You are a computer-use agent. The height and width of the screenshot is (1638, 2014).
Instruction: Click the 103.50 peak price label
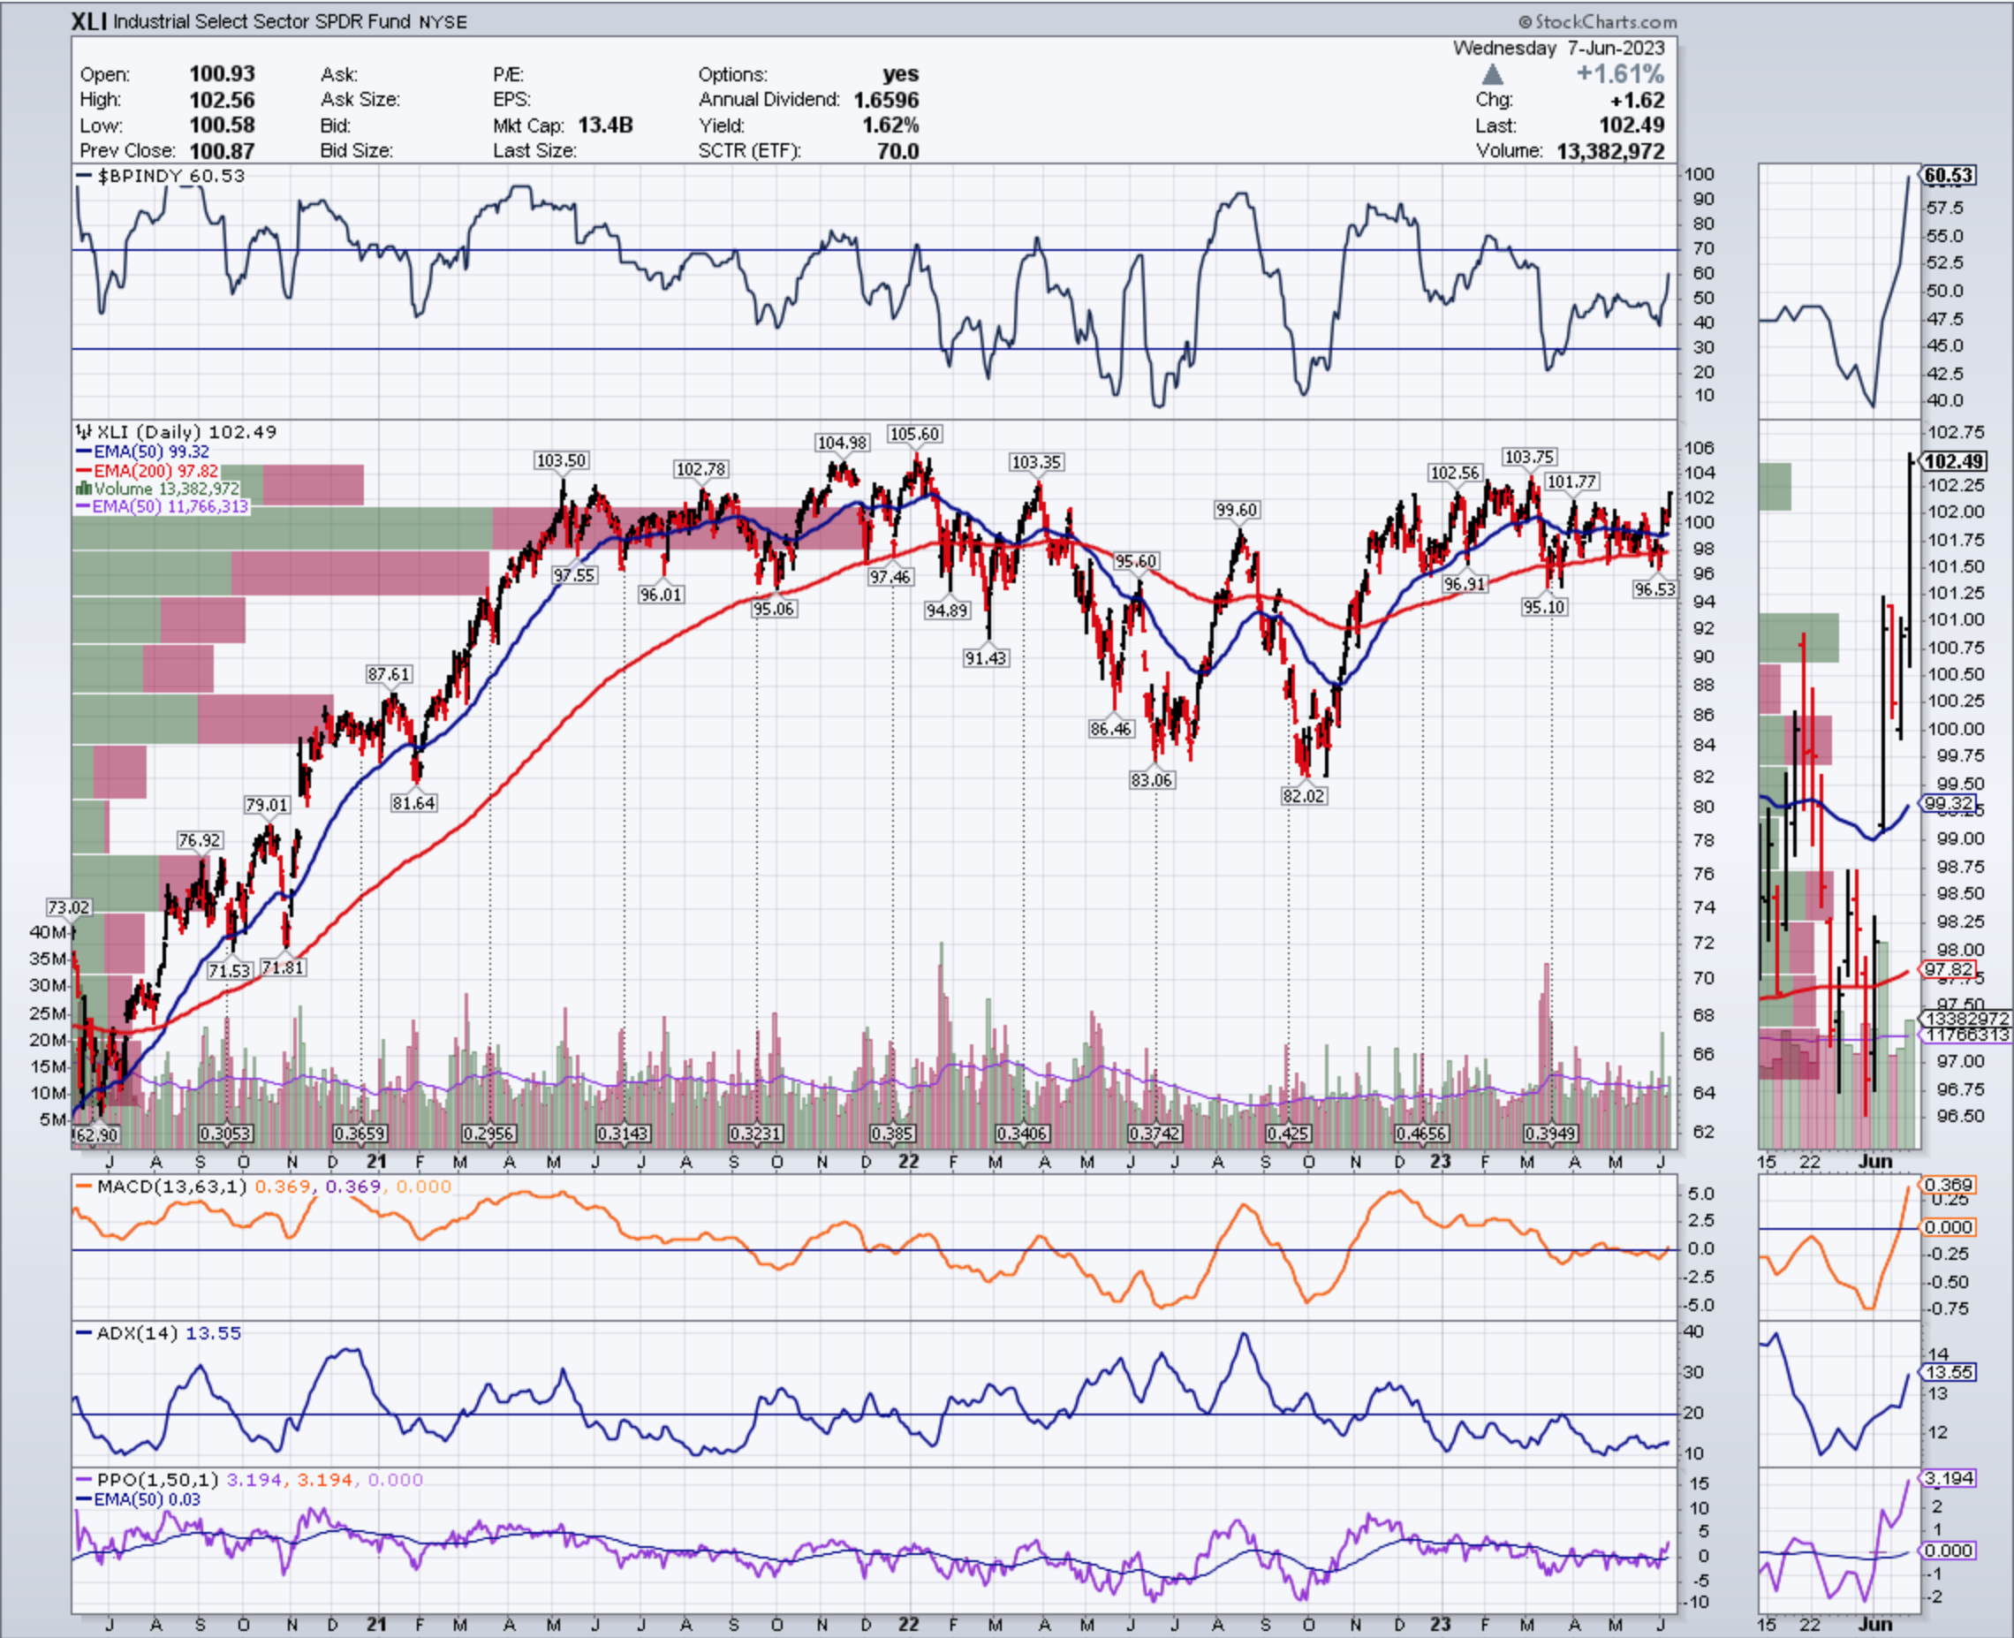560,460
